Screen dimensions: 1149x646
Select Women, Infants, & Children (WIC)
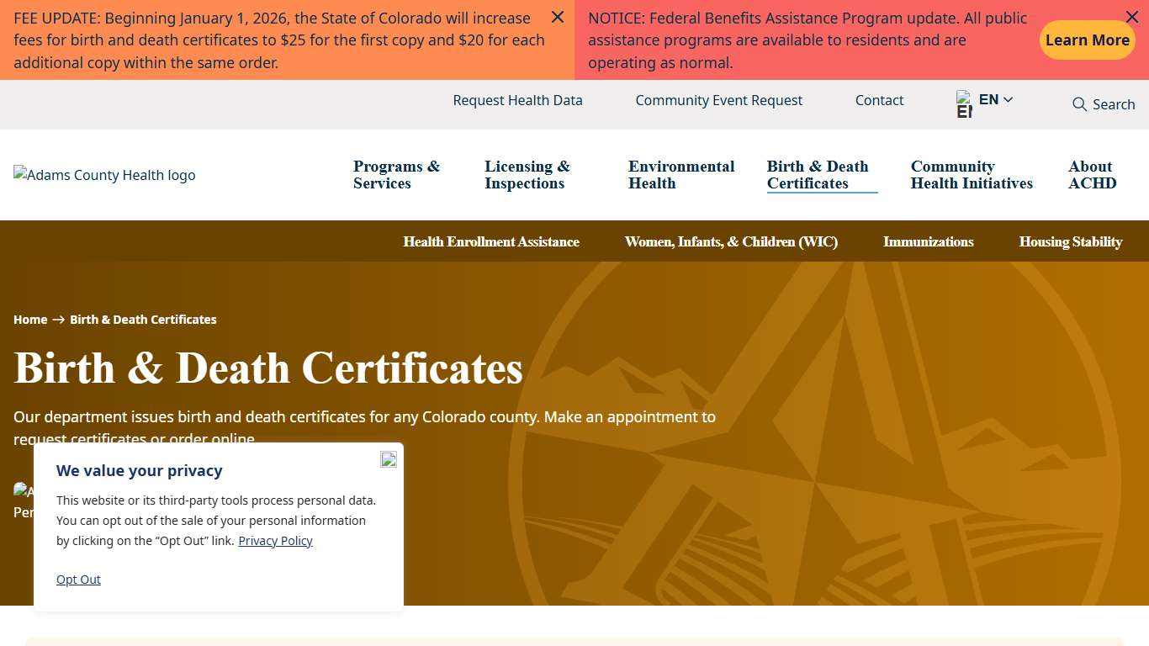[x=731, y=241]
